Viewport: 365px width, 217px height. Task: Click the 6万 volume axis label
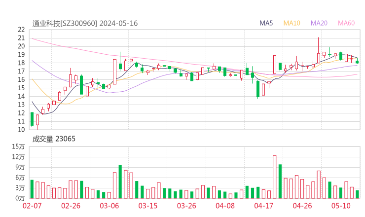tap(20, 178)
